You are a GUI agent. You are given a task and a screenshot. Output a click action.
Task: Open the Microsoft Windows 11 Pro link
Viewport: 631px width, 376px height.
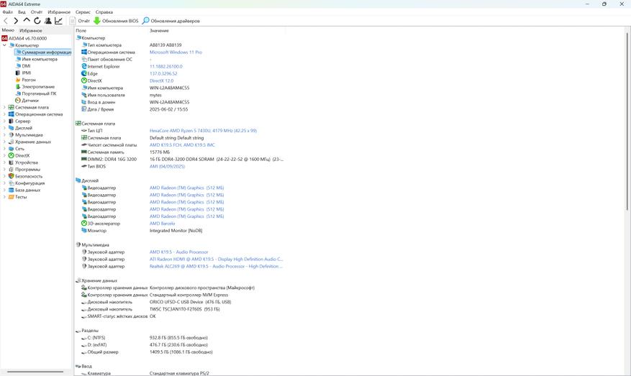[x=176, y=52]
